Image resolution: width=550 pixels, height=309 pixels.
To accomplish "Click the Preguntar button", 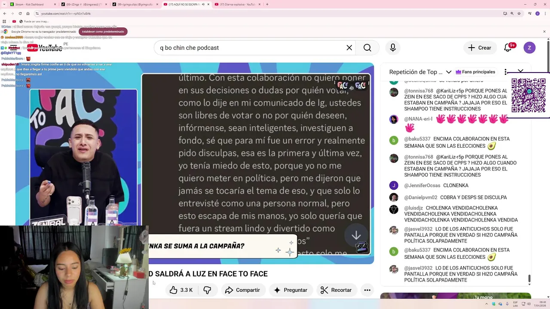I will coord(290,290).
